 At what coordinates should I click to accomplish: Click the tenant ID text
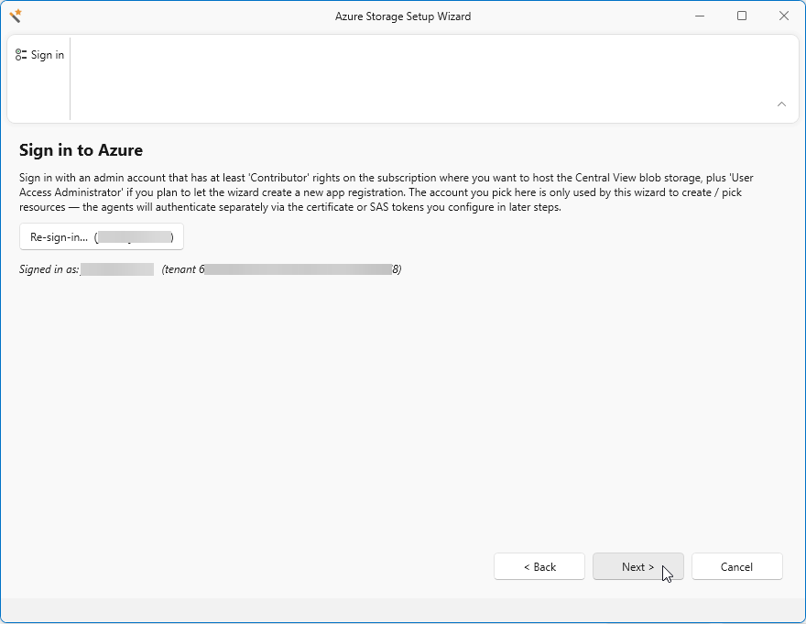click(x=281, y=269)
